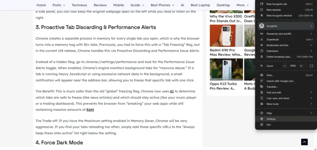Image resolution: width=317 pixels, height=150 pixels.
Task: Click the scroll-to-top arrow button
Action: pyautogui.click(x=304, y=142)
